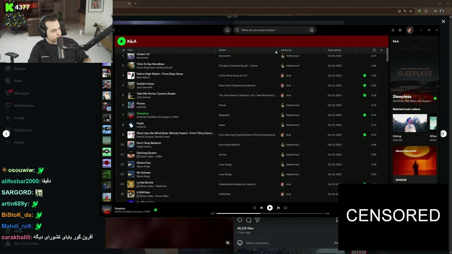Sort playlist by Title column header
The height and width of the screenshot is (254, 452).
(x=130, y=50)
